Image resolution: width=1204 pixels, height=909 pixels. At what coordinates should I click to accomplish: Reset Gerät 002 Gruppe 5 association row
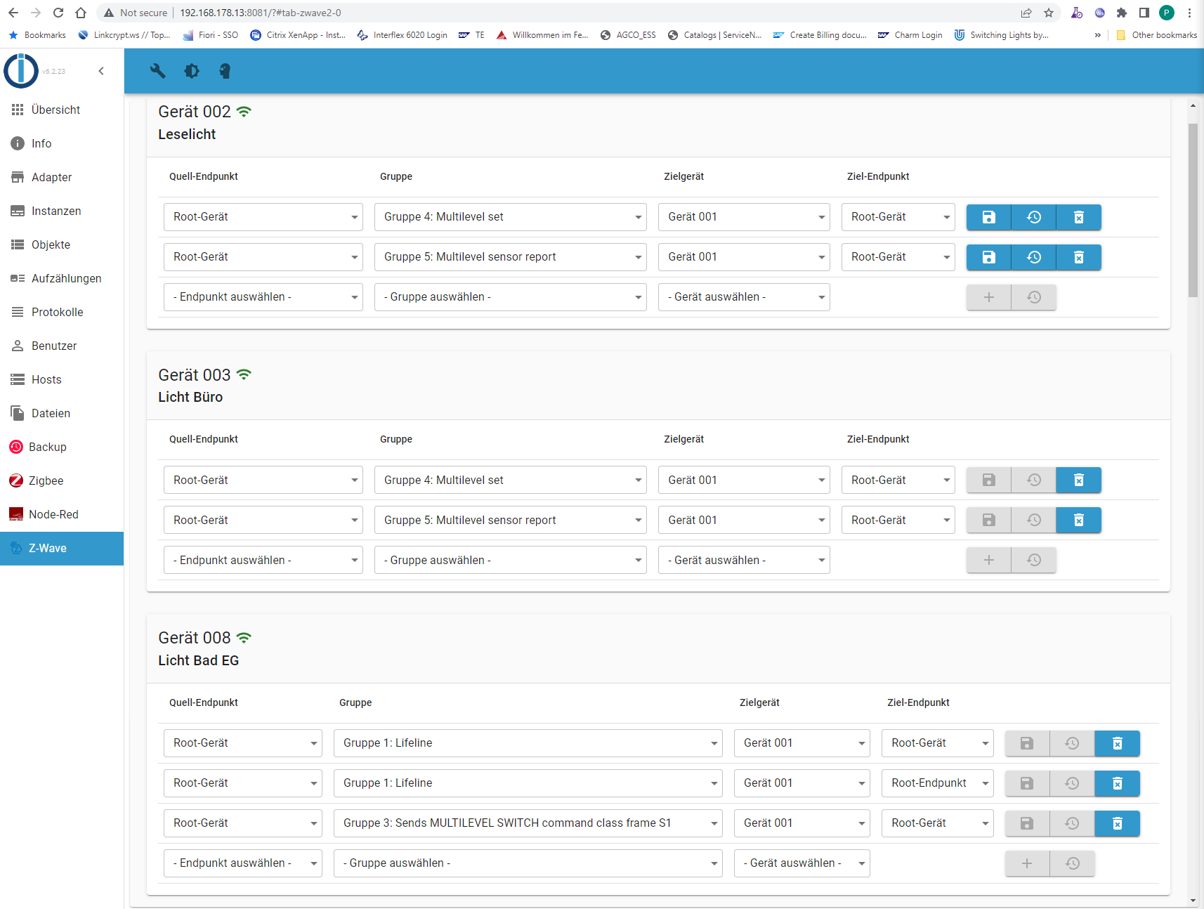click(1033, 257)
